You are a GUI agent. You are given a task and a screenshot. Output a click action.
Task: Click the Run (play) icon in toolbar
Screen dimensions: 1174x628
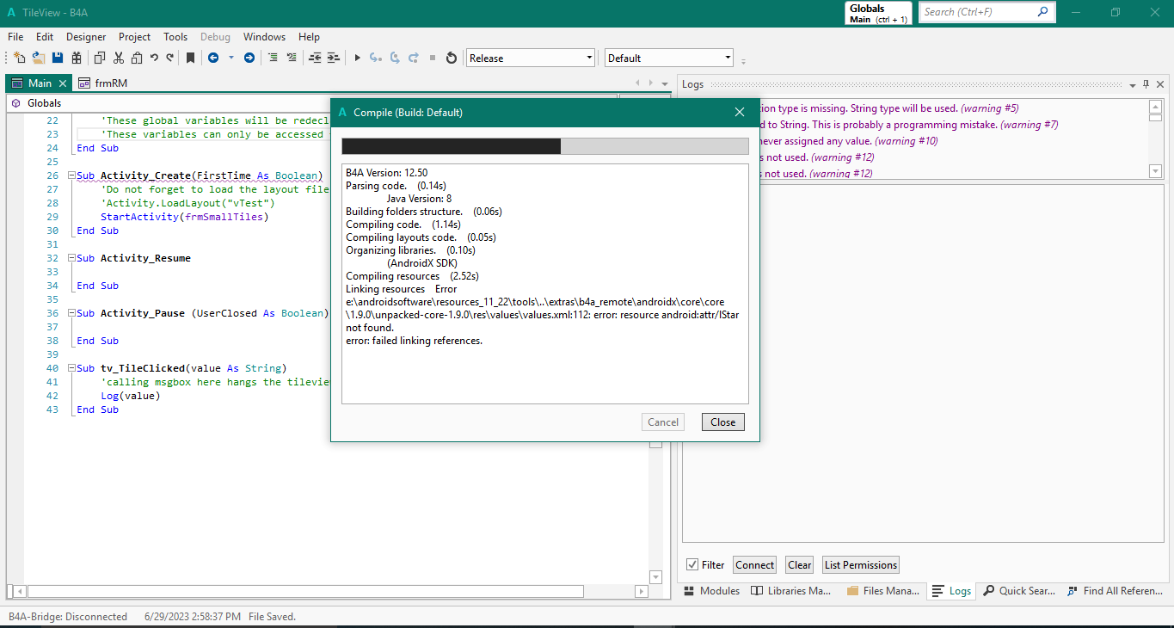pos(358,58)
